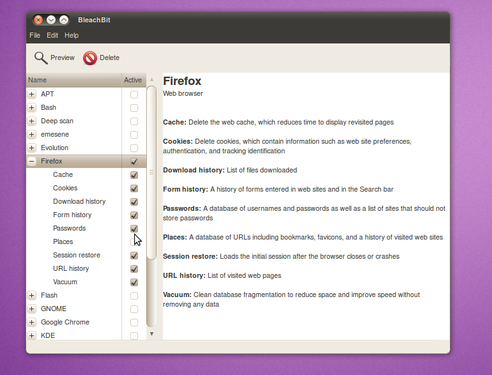492x375 pixels.
Task: Open the File menu
Action: pos(35,35)
